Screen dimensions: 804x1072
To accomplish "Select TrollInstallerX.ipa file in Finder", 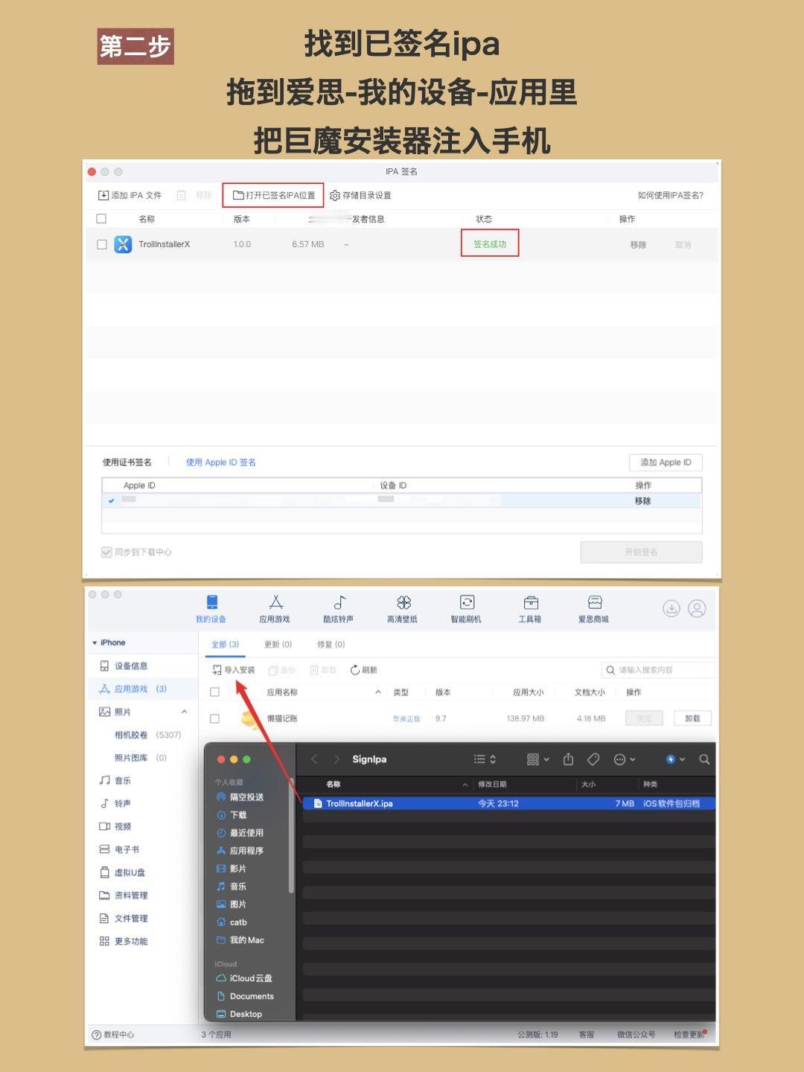I will point(509,803).
